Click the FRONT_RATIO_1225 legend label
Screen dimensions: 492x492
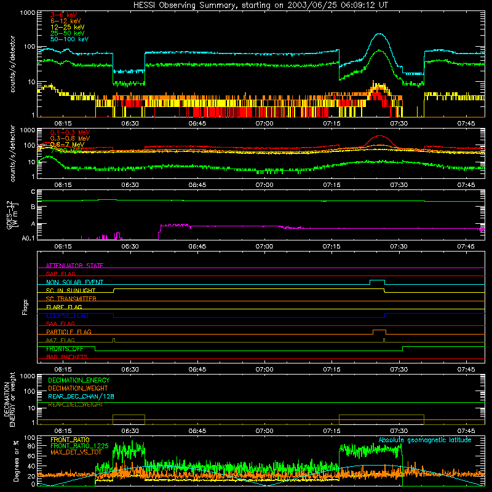click(79, 446)
